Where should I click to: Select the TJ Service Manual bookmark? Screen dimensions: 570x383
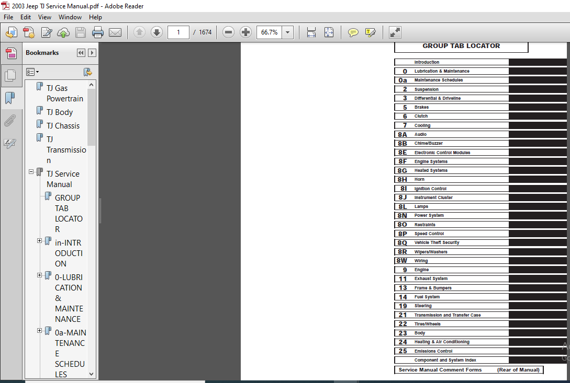pyautogui.click(x=63, y=179)
